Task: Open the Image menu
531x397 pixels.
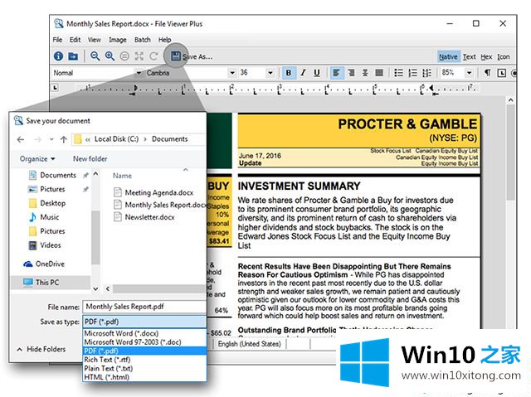Action: point(118,40)
